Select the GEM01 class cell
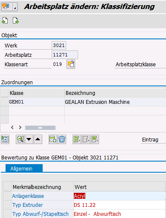166x218 pixels. 37,102
